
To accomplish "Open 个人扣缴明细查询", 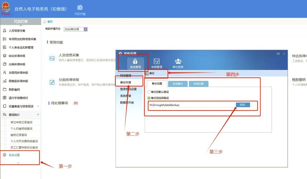I will pos(21,129).
